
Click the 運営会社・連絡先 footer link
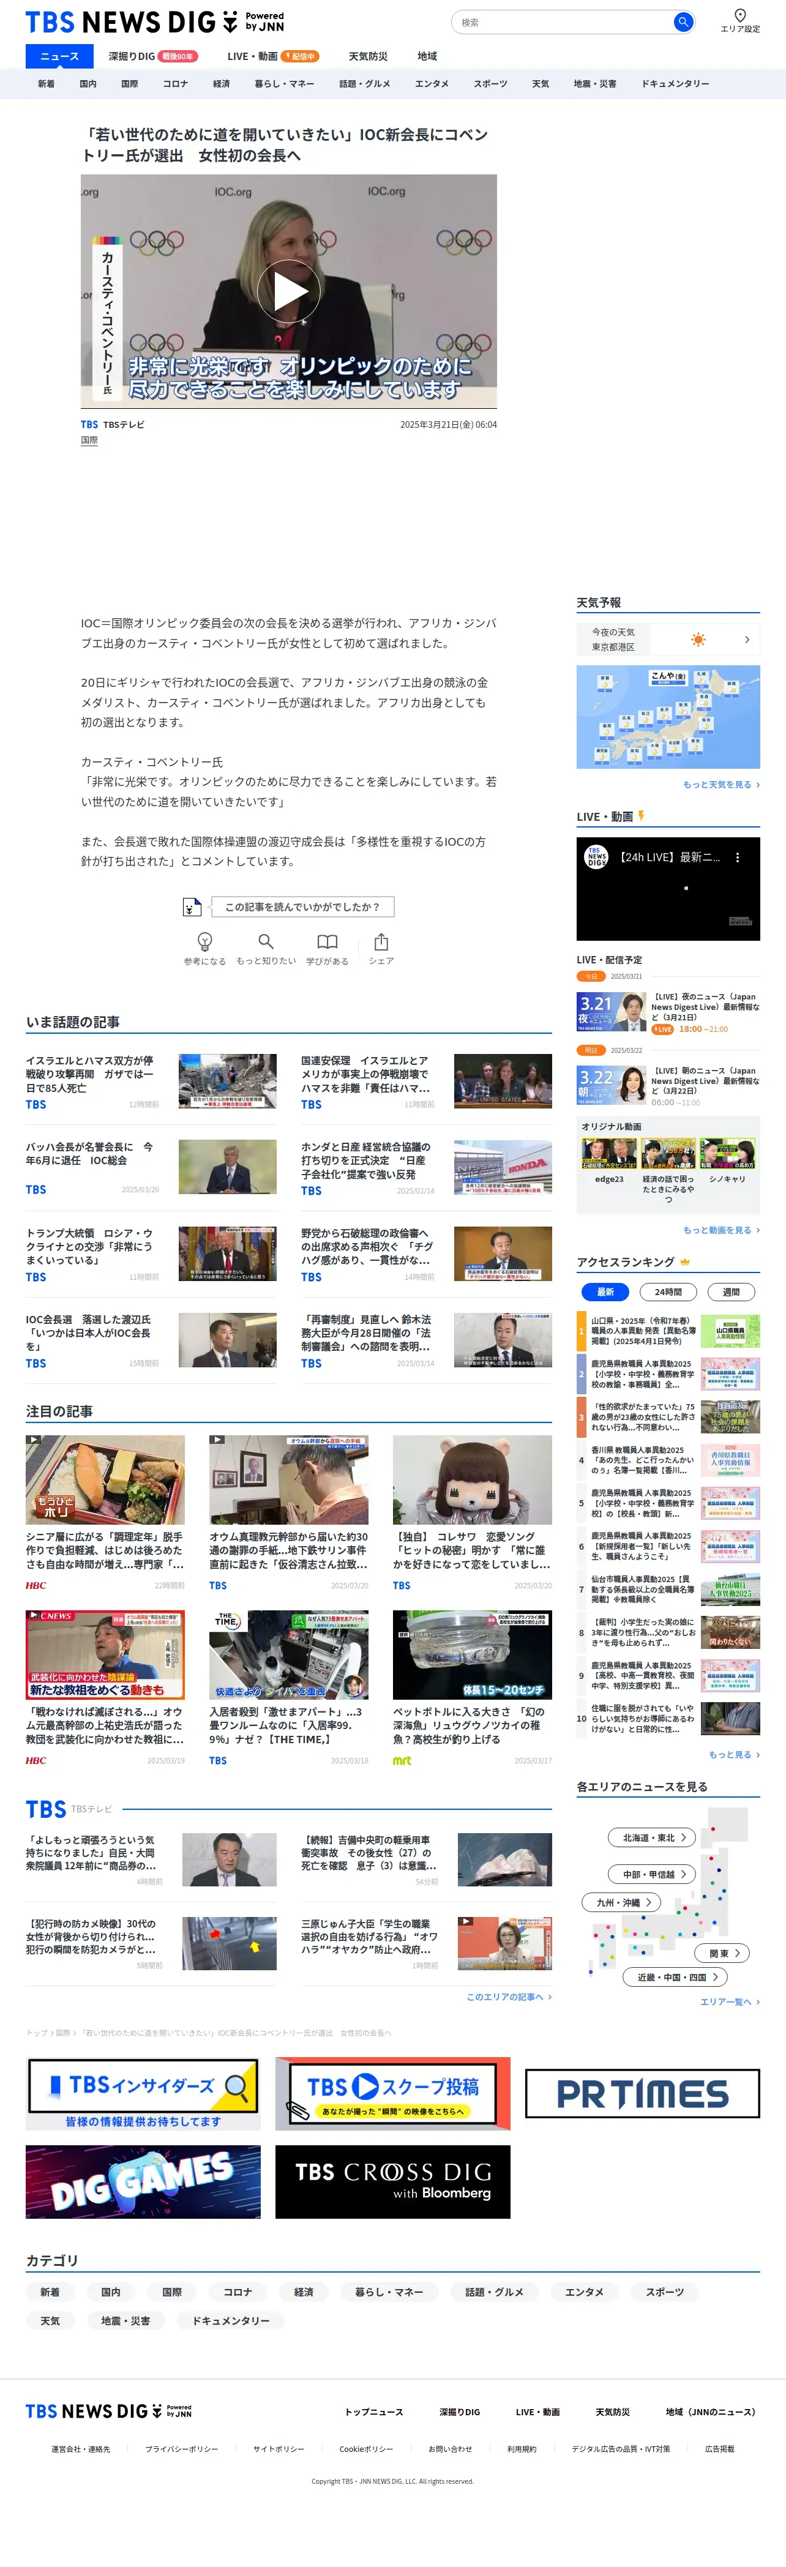(x=81, y=2448)
